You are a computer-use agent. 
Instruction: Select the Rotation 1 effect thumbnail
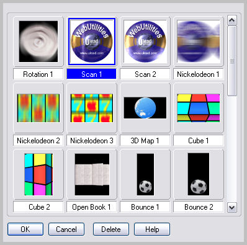pos(38,42)
